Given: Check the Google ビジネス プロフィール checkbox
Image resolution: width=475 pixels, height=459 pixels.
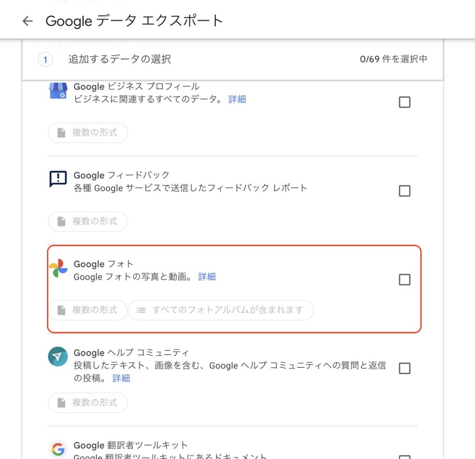Looking at the screenshot, I should [404, 102].
